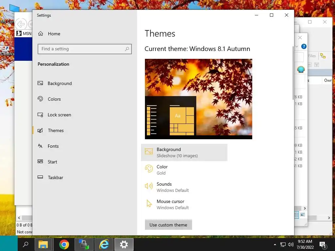Click the yellow folder tree icon in background window

click(x=323, y=56)
